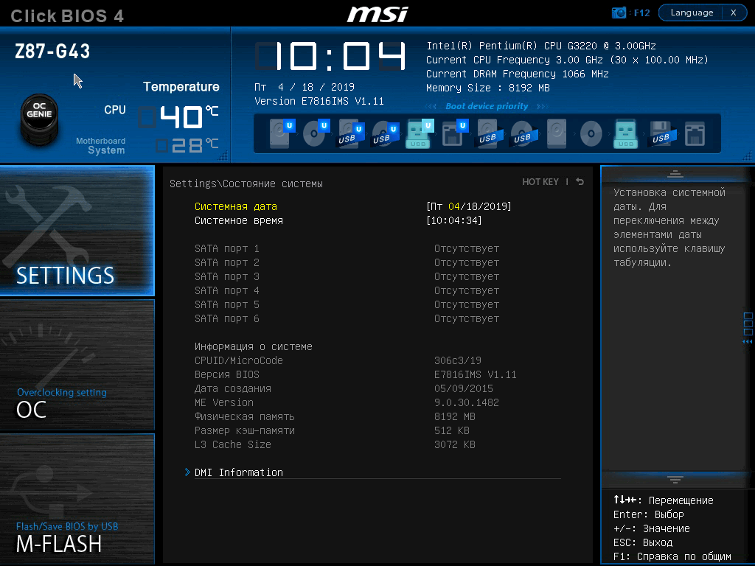This screenshot has height=566, width=755.
Task: Click the Версия BIOS entry
Action: (355, 374)
